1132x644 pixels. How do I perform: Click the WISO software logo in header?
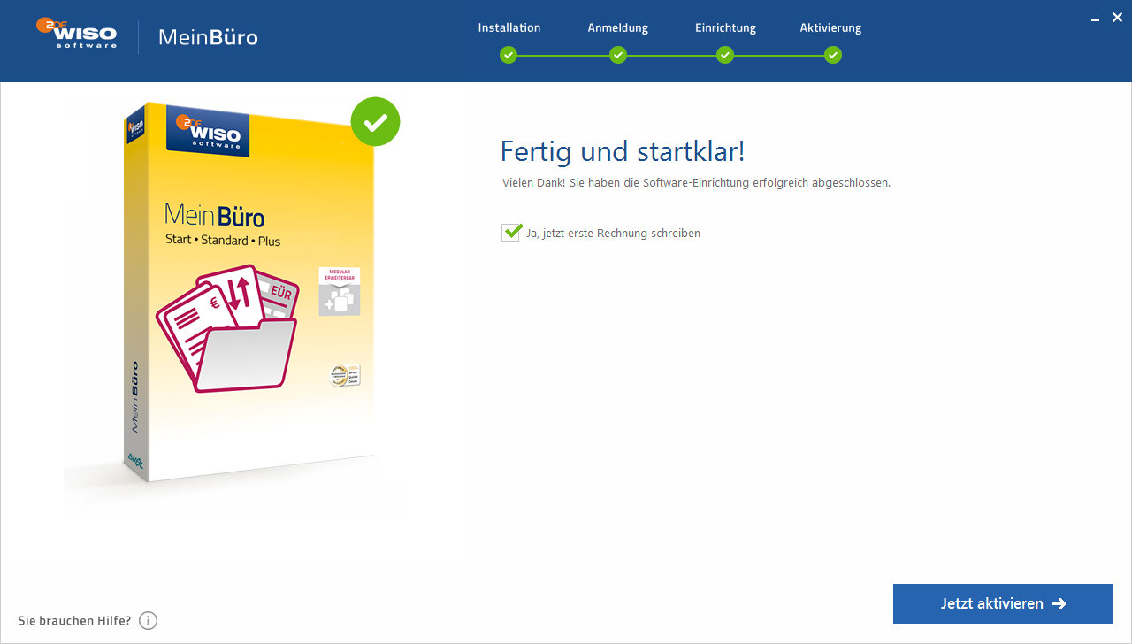pyautogui.click(x=77, y=33)
